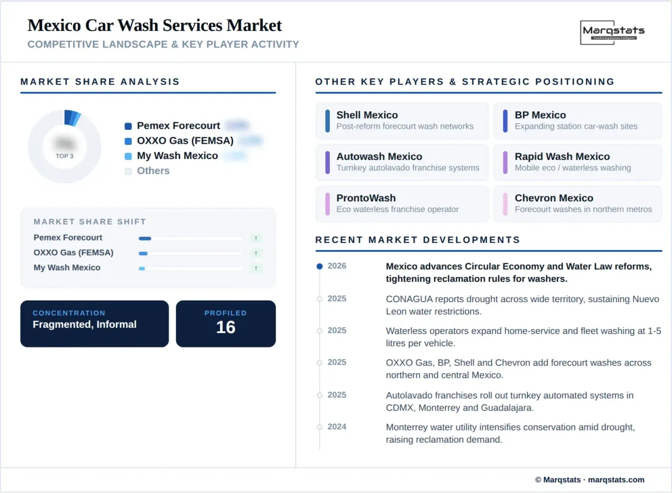The height and width of the screenshot is (493, 672).
Task: Open the Autowash Mexico player card
Action: tap(403, 162)
